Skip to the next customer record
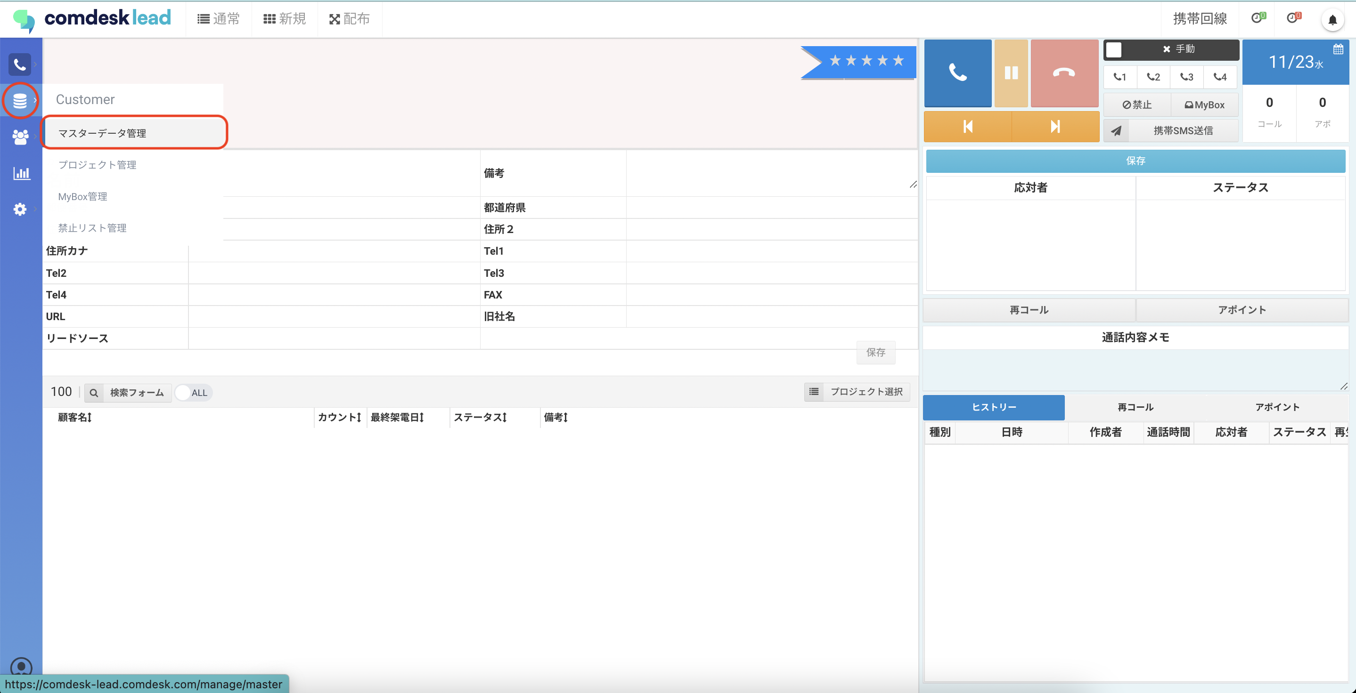The width and height of the screenshot is (1356, 693). (1055, 126)
